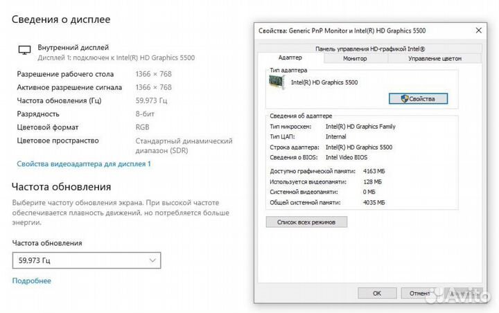Click the 0 МБ system video memory value
The width and height of the screenshot is (499, 313).
coord(369,192)
